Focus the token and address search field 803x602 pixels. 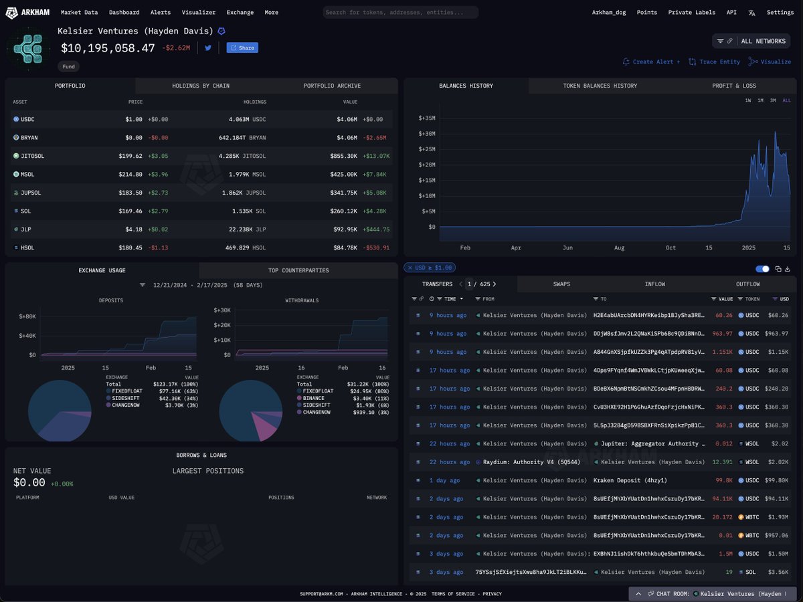[x=401, y=12]
